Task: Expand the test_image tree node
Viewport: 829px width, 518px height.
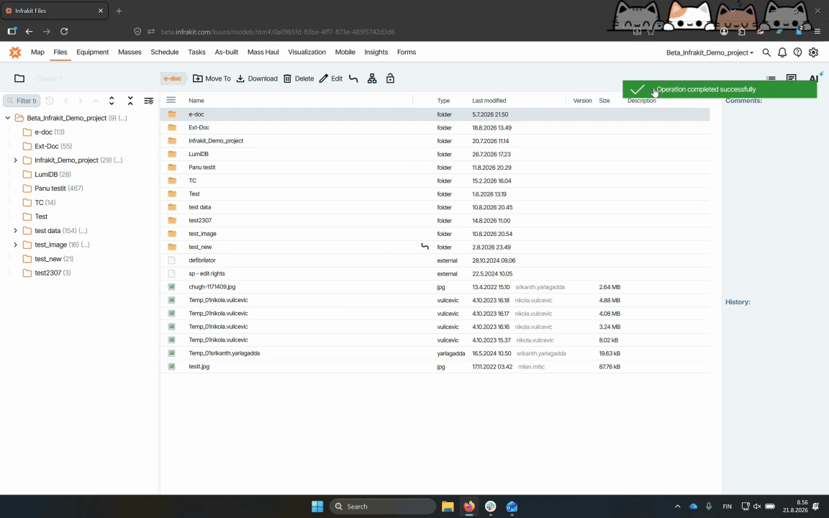Action: coord(15,245)
